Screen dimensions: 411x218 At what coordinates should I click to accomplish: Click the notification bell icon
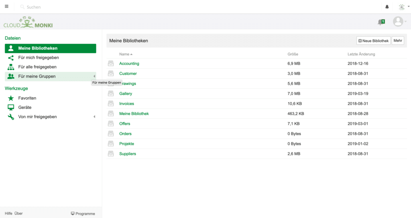pos(387,7)
